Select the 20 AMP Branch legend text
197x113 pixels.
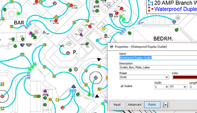(176, 3)
